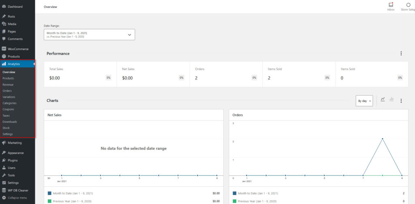Select Overview in Analytics submenu
Viewport: 415px width, 204px height.
pyautogui.click(x=9, y=72)
